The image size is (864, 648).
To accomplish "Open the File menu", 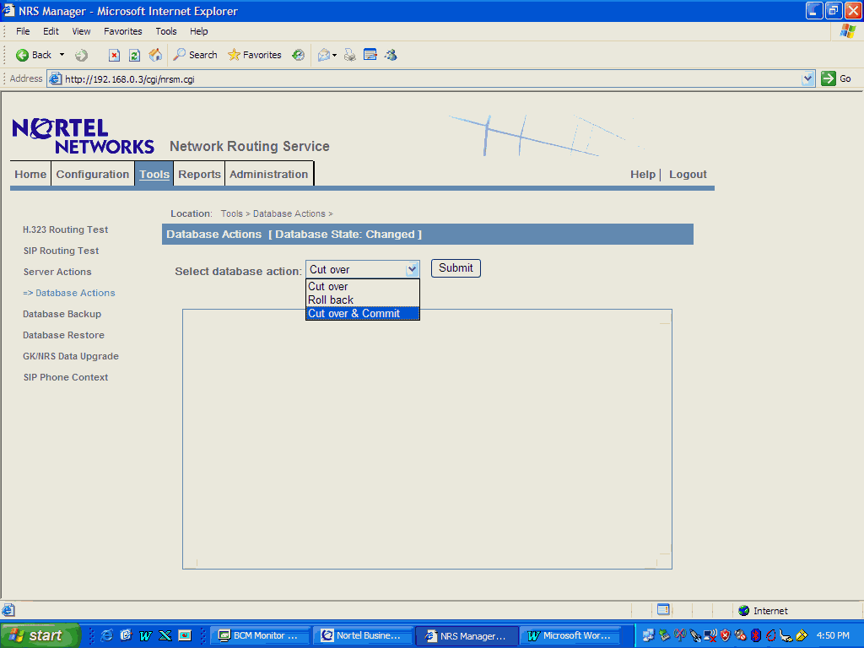I will point(23,31).
